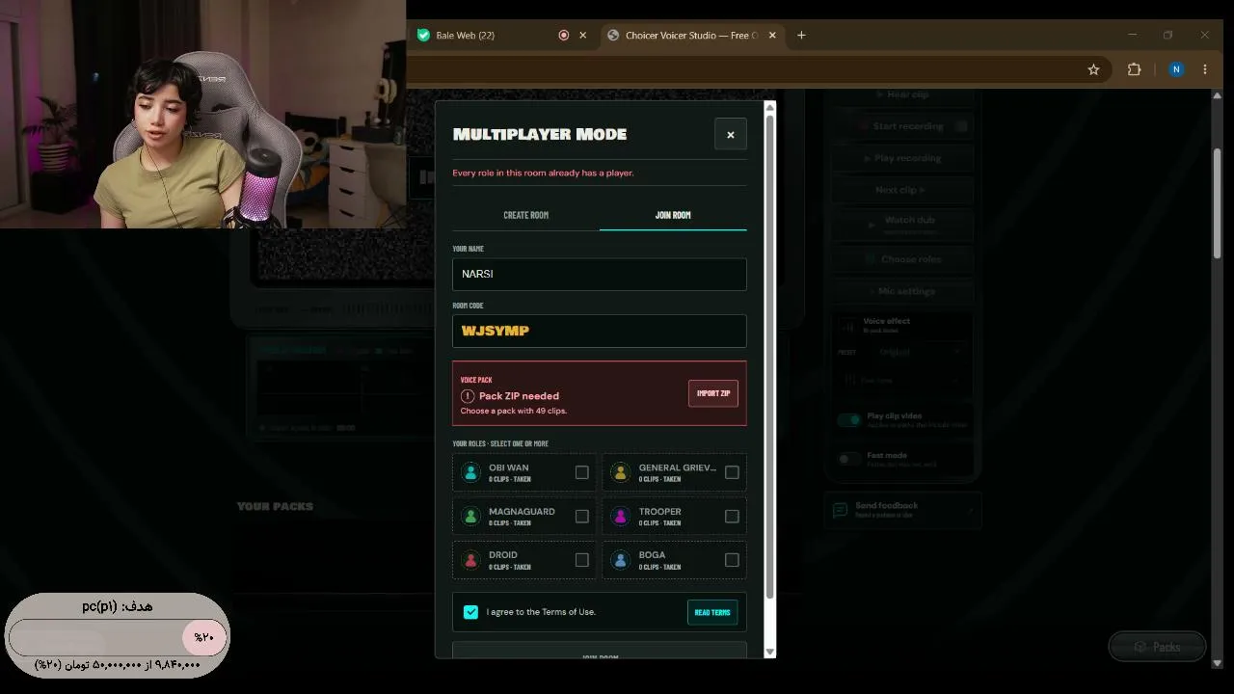The image size is (1234, 694).
Task: Click the dialog's vertical scrollbar thumb
Action: (769, 357)
